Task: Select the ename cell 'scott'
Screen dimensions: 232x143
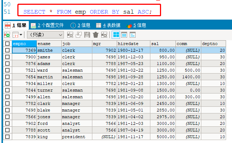Action: tap(49, 130)
